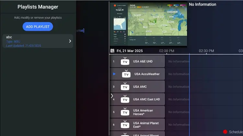243x136 pixels.
Task: Click No Information program title at top
Action: [202, 4]
